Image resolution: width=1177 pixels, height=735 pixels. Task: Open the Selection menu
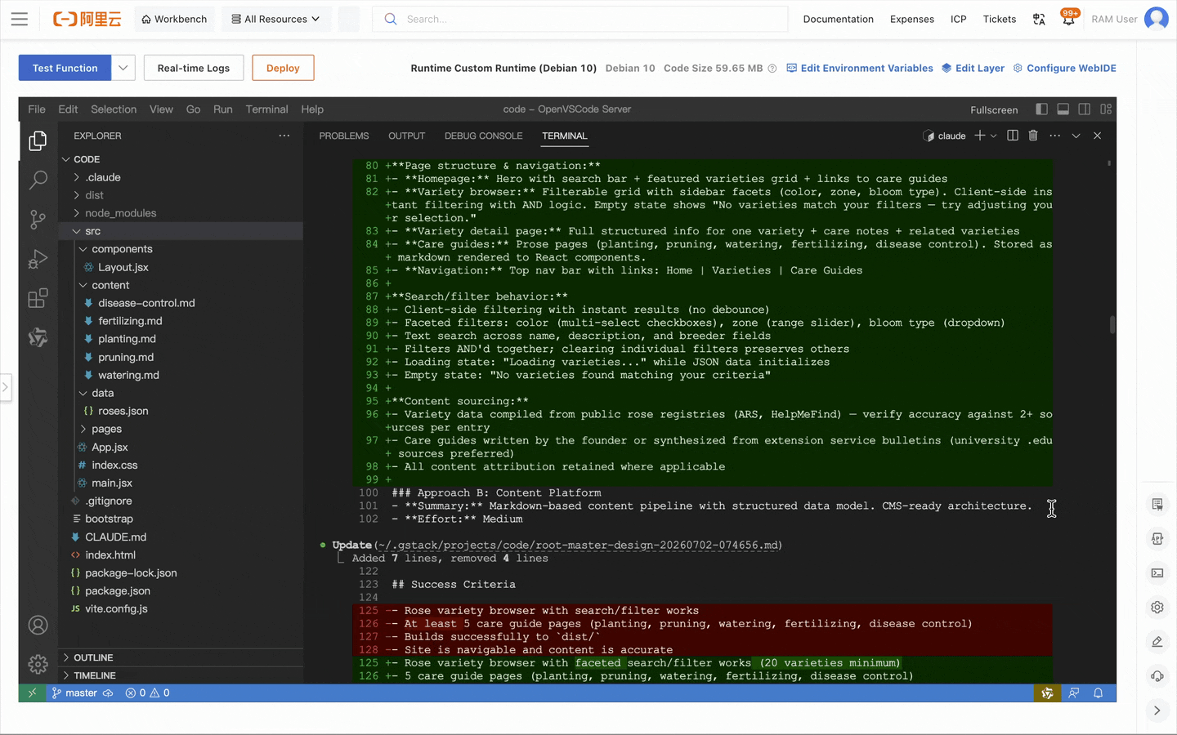[x=114, y=109]
